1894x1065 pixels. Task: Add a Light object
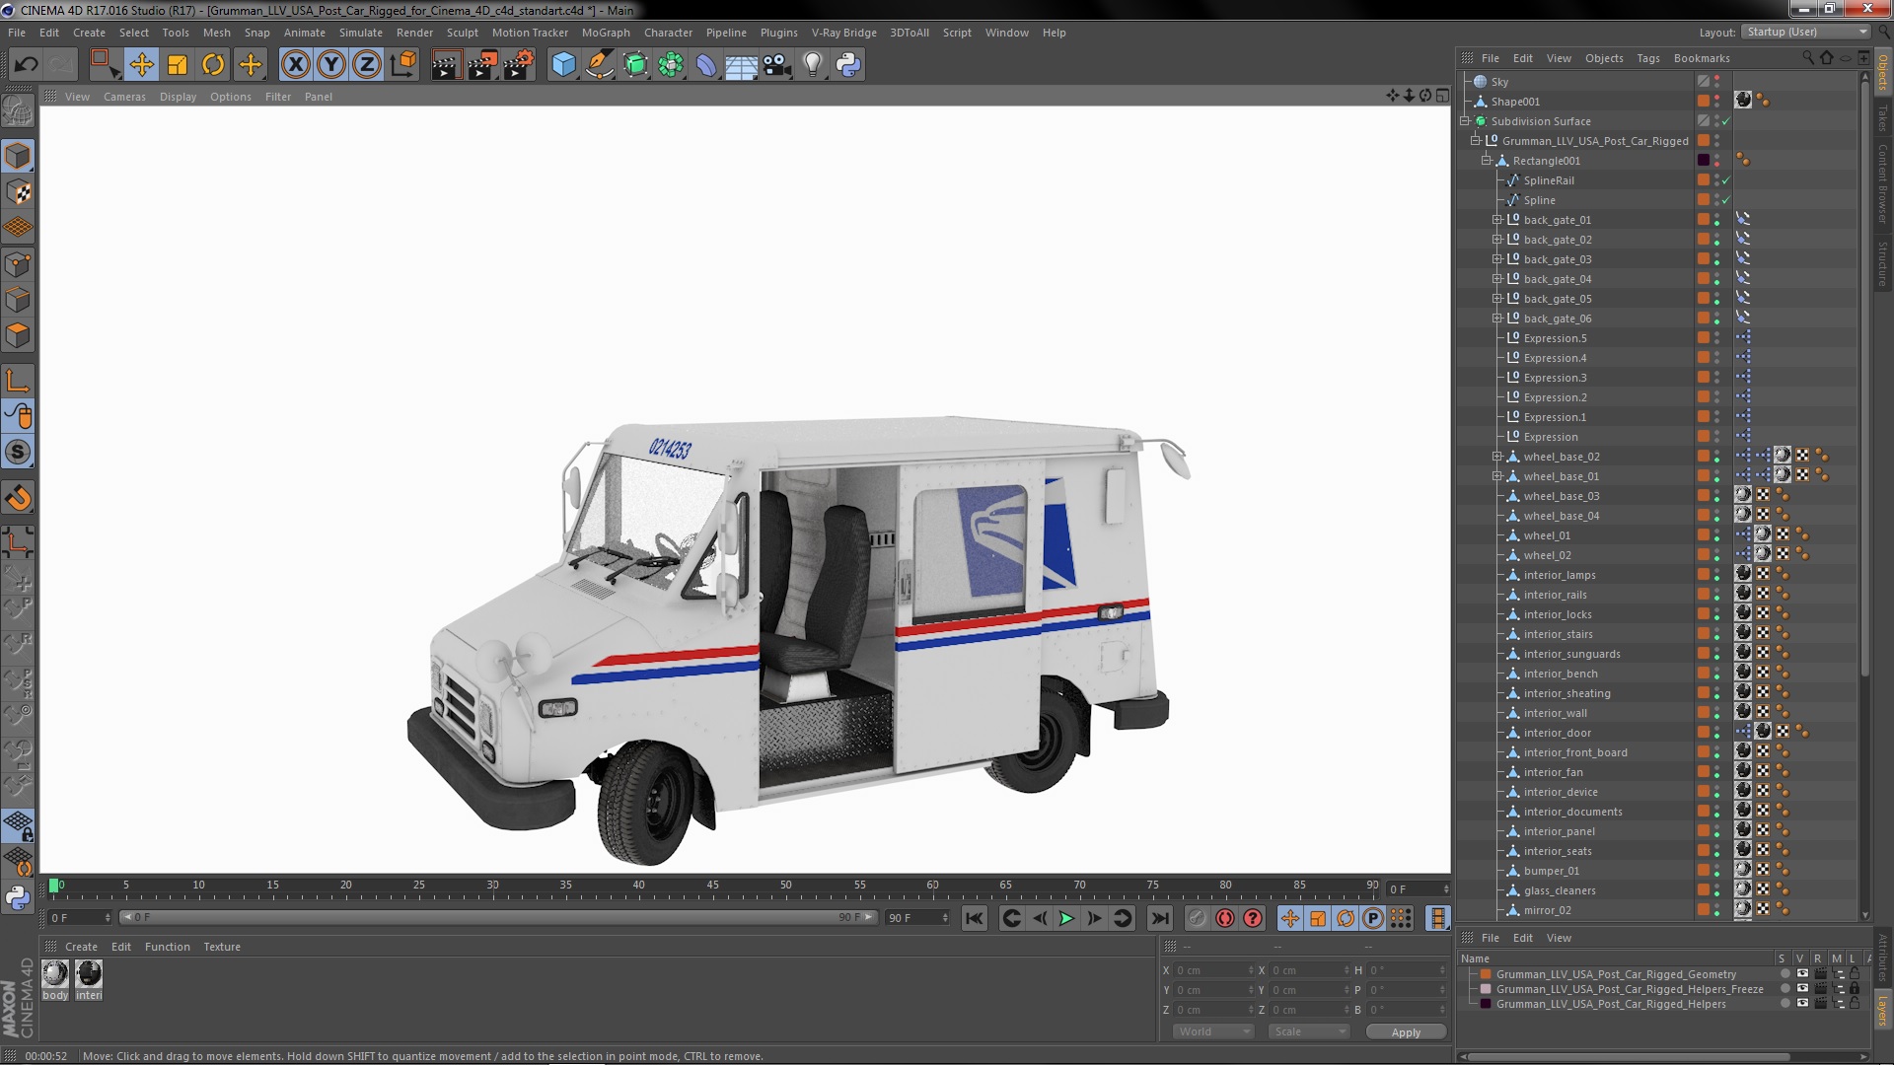click(813, 65)
